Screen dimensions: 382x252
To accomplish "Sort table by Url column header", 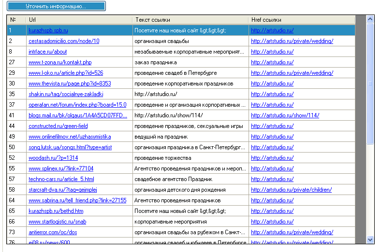I will (x=79, y=20).
